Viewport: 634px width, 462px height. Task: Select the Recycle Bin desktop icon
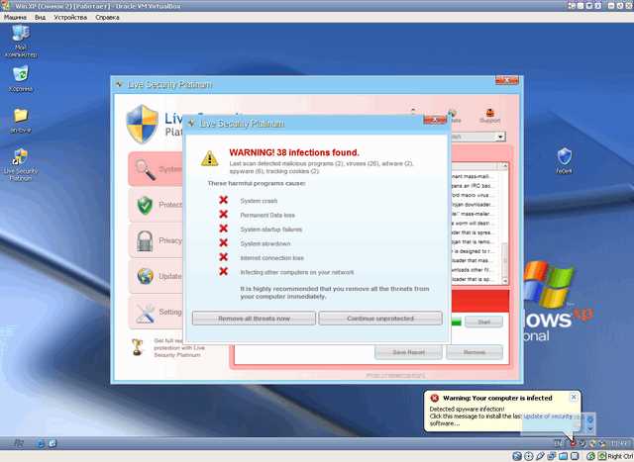pos(21,79)
